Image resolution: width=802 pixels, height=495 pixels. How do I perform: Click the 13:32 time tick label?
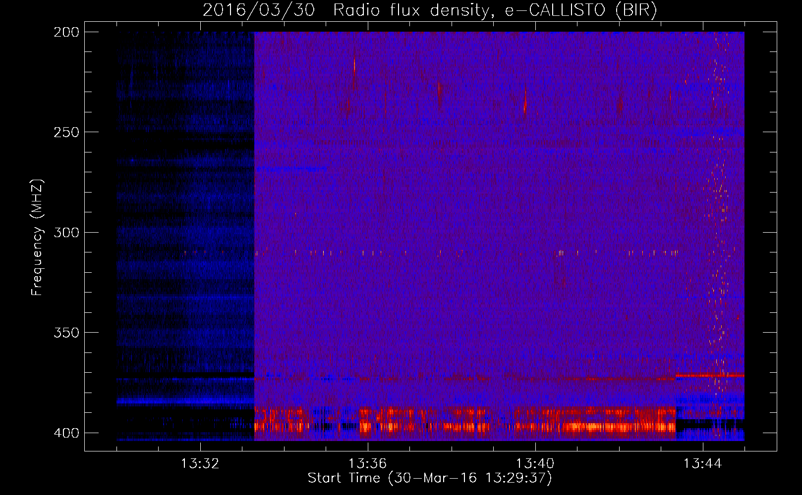click(x=200, y=464)
